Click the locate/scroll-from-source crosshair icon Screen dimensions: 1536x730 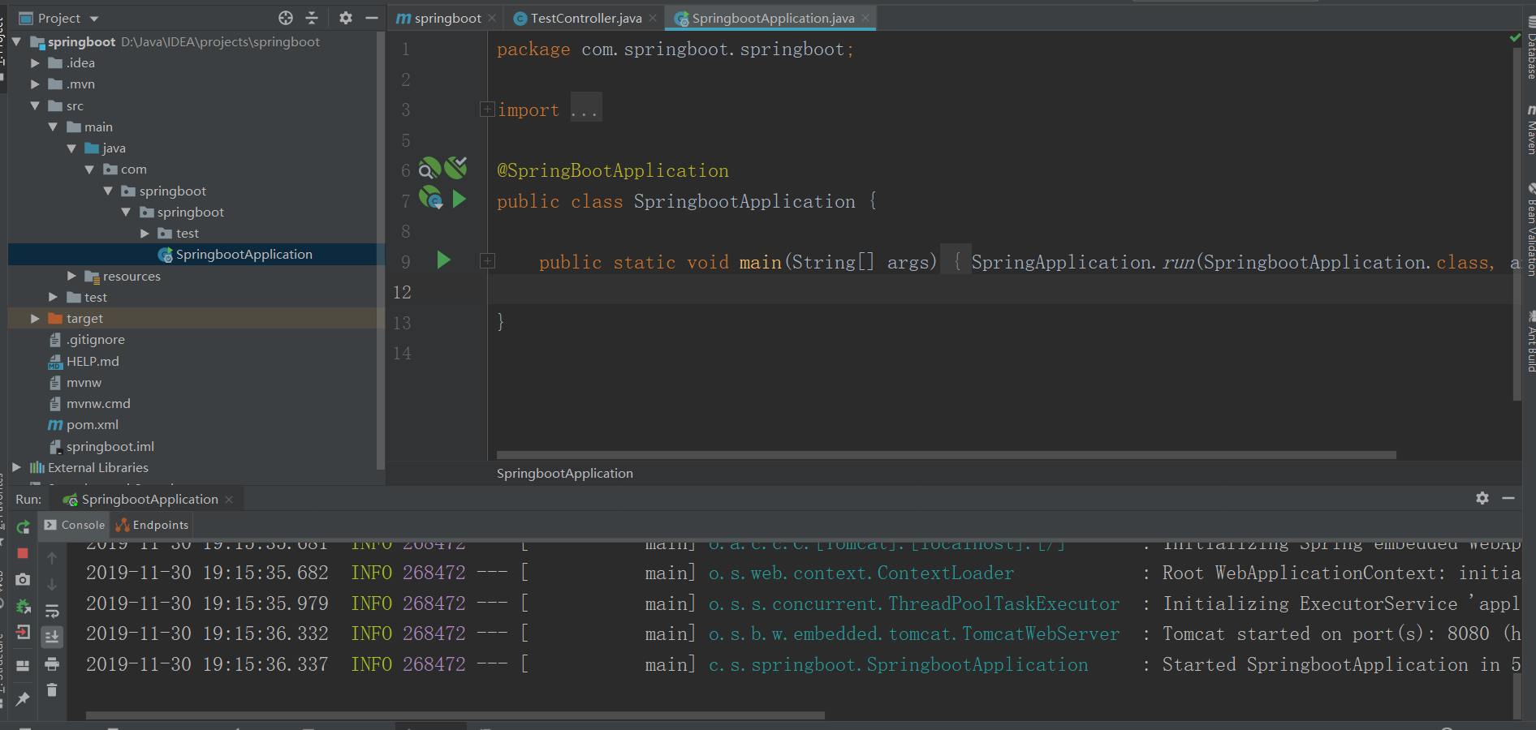286,18
